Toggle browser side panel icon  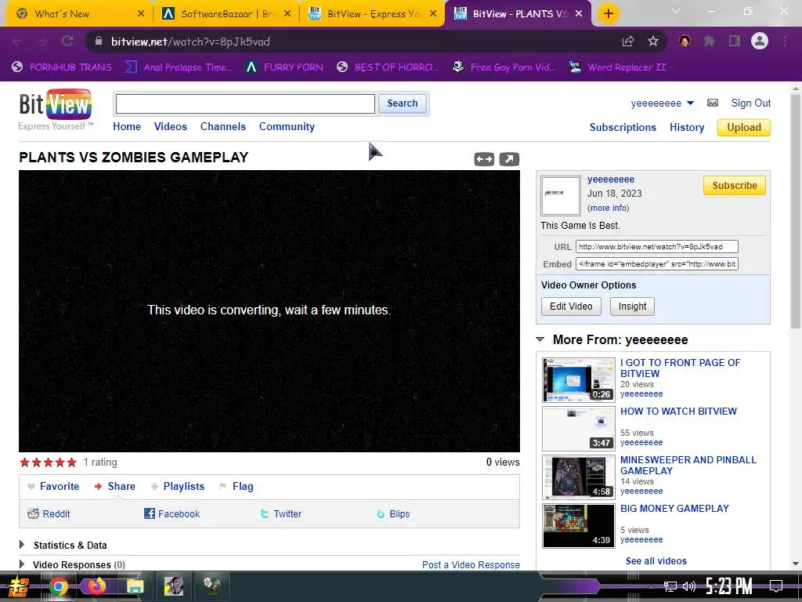735,41
